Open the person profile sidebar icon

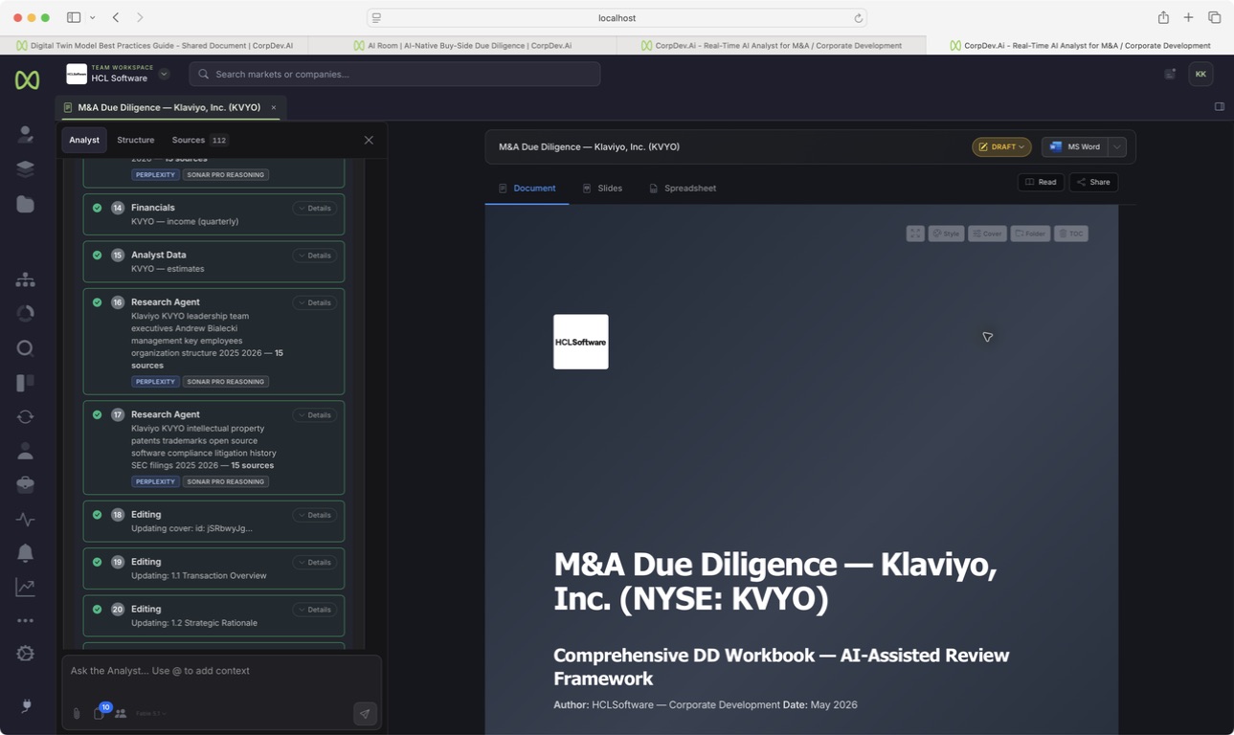pos(26,451)
